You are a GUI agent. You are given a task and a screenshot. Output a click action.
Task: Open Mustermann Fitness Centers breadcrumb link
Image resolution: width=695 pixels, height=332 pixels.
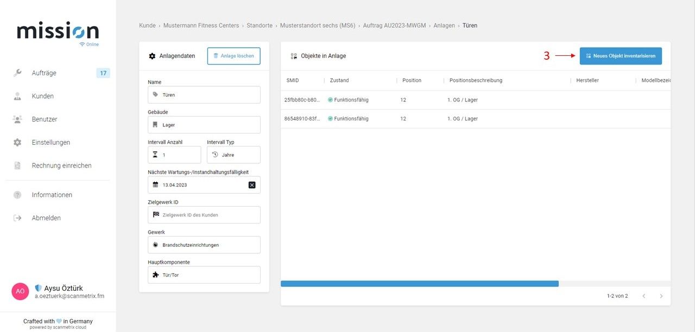pos(200,25)
